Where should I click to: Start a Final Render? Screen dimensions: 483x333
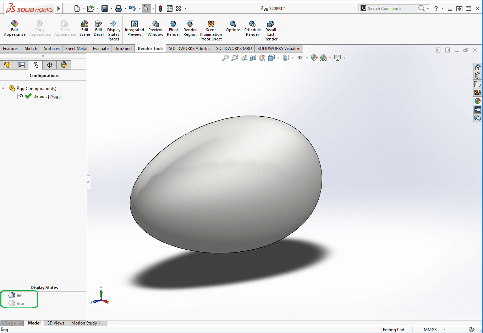click(173, 28)
